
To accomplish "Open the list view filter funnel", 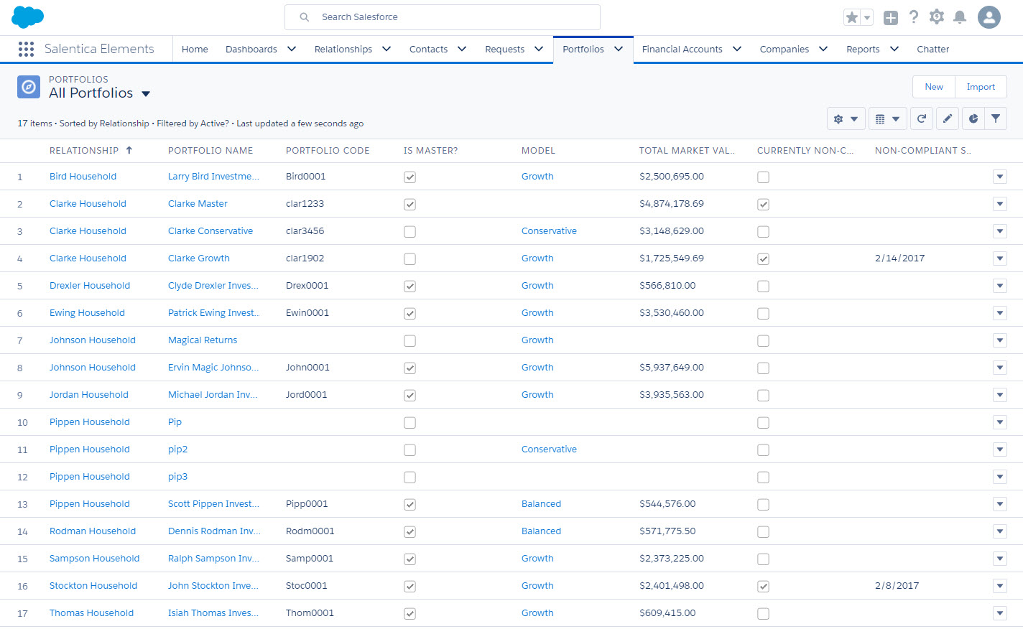I will [995, 119].
